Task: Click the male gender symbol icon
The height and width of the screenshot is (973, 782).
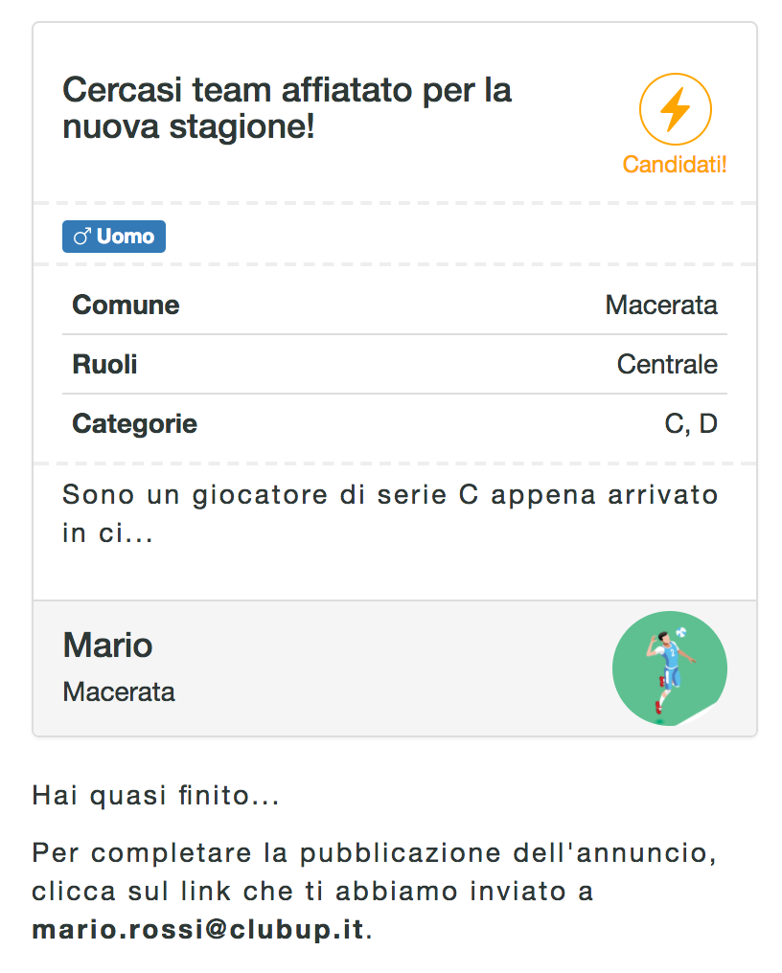Action: tap(81, 237)
